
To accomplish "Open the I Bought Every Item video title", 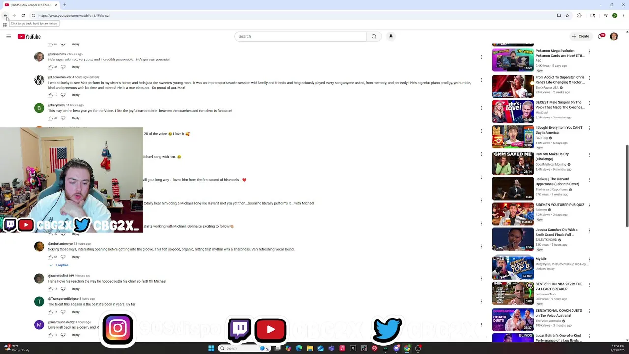I will [x=559, y=130].
